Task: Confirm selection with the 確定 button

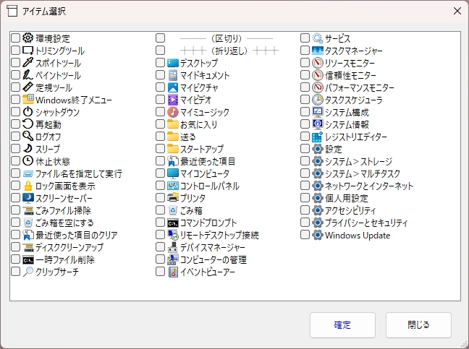Action: click(342, 325)
